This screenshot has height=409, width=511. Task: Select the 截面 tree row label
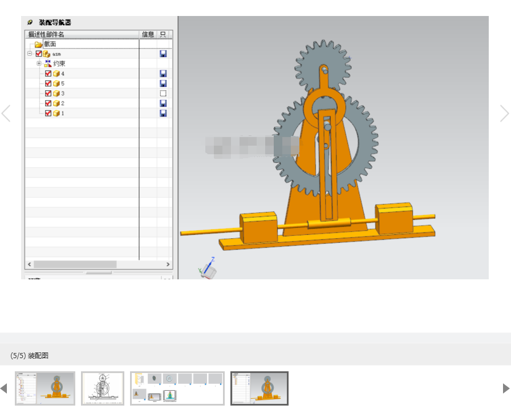(50, 44)
